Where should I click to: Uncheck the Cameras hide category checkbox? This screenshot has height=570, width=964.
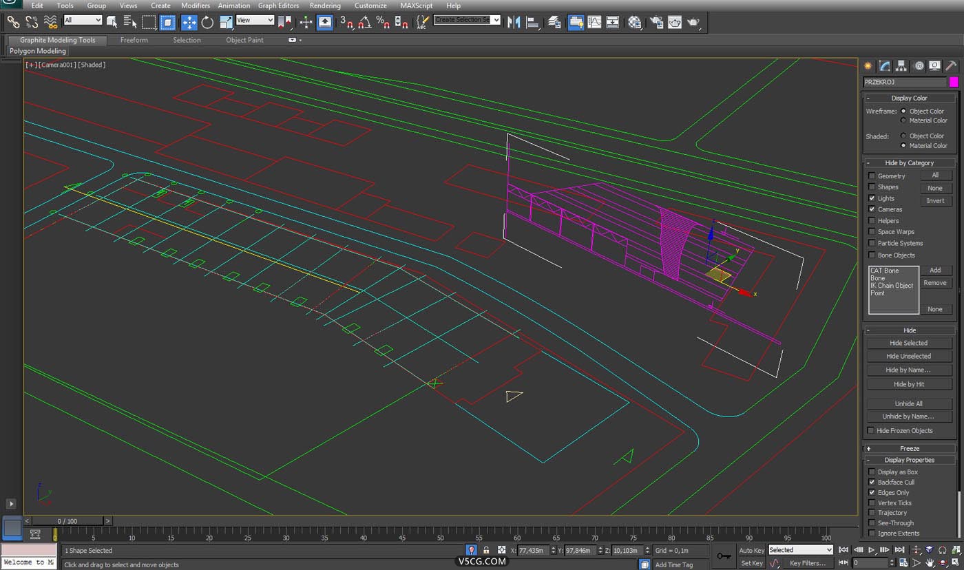click(872, 209)
